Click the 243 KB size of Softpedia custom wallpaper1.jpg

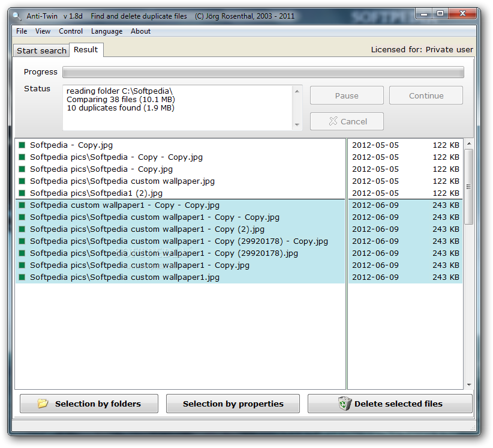tap(446, 277)
